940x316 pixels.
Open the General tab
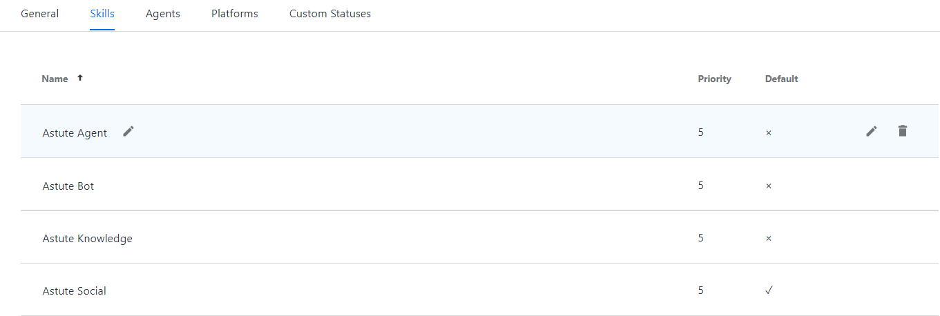(x=40, y=14)
